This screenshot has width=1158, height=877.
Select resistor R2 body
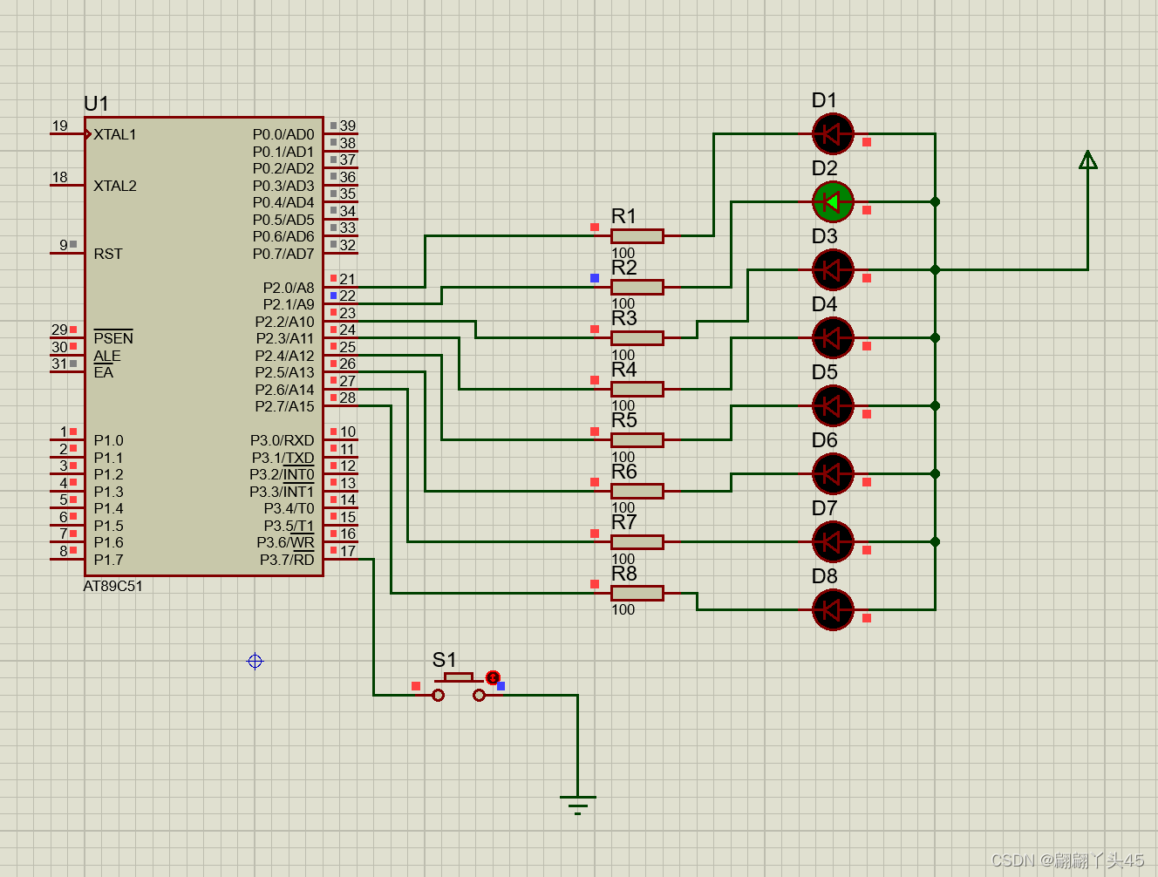coord(637,287)
